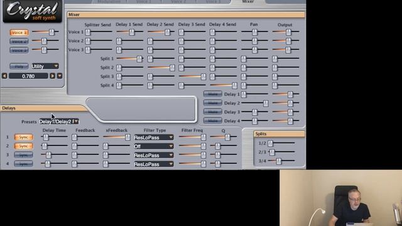The image size is (402, 226).
Task: Click the Voice 3 level slider in sidebar
Action: pyautogui.click(x=45, y=50)
